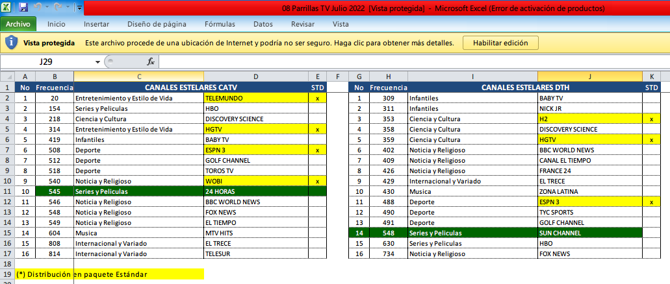This screenshot has width=670, height=284.
Task: Select the ZONA LATINA cell
Action: (x=590, y=191)
